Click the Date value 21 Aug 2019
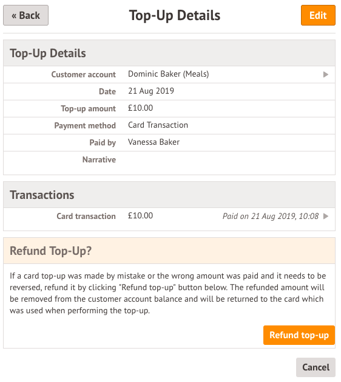 (151, 91)
